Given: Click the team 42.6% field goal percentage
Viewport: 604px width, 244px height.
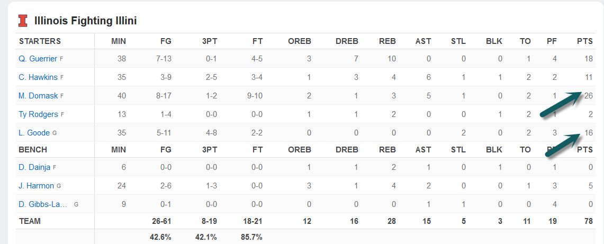Looking at the screenshot, I should (160, 237).
